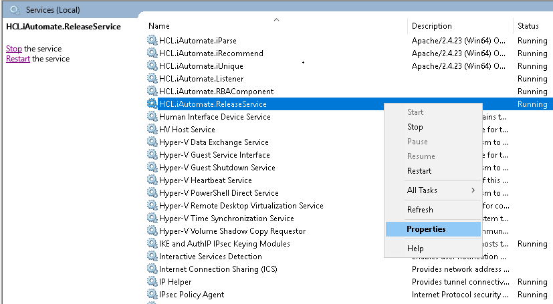Click the Restart the service link
Screen dimensions: 553x304
pyautogui.click(x=18, y=59)
